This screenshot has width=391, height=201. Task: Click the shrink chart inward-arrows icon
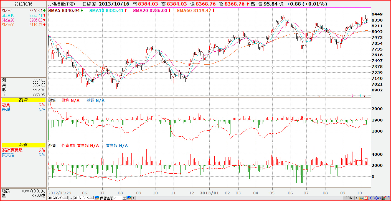(x=370, y=198)
